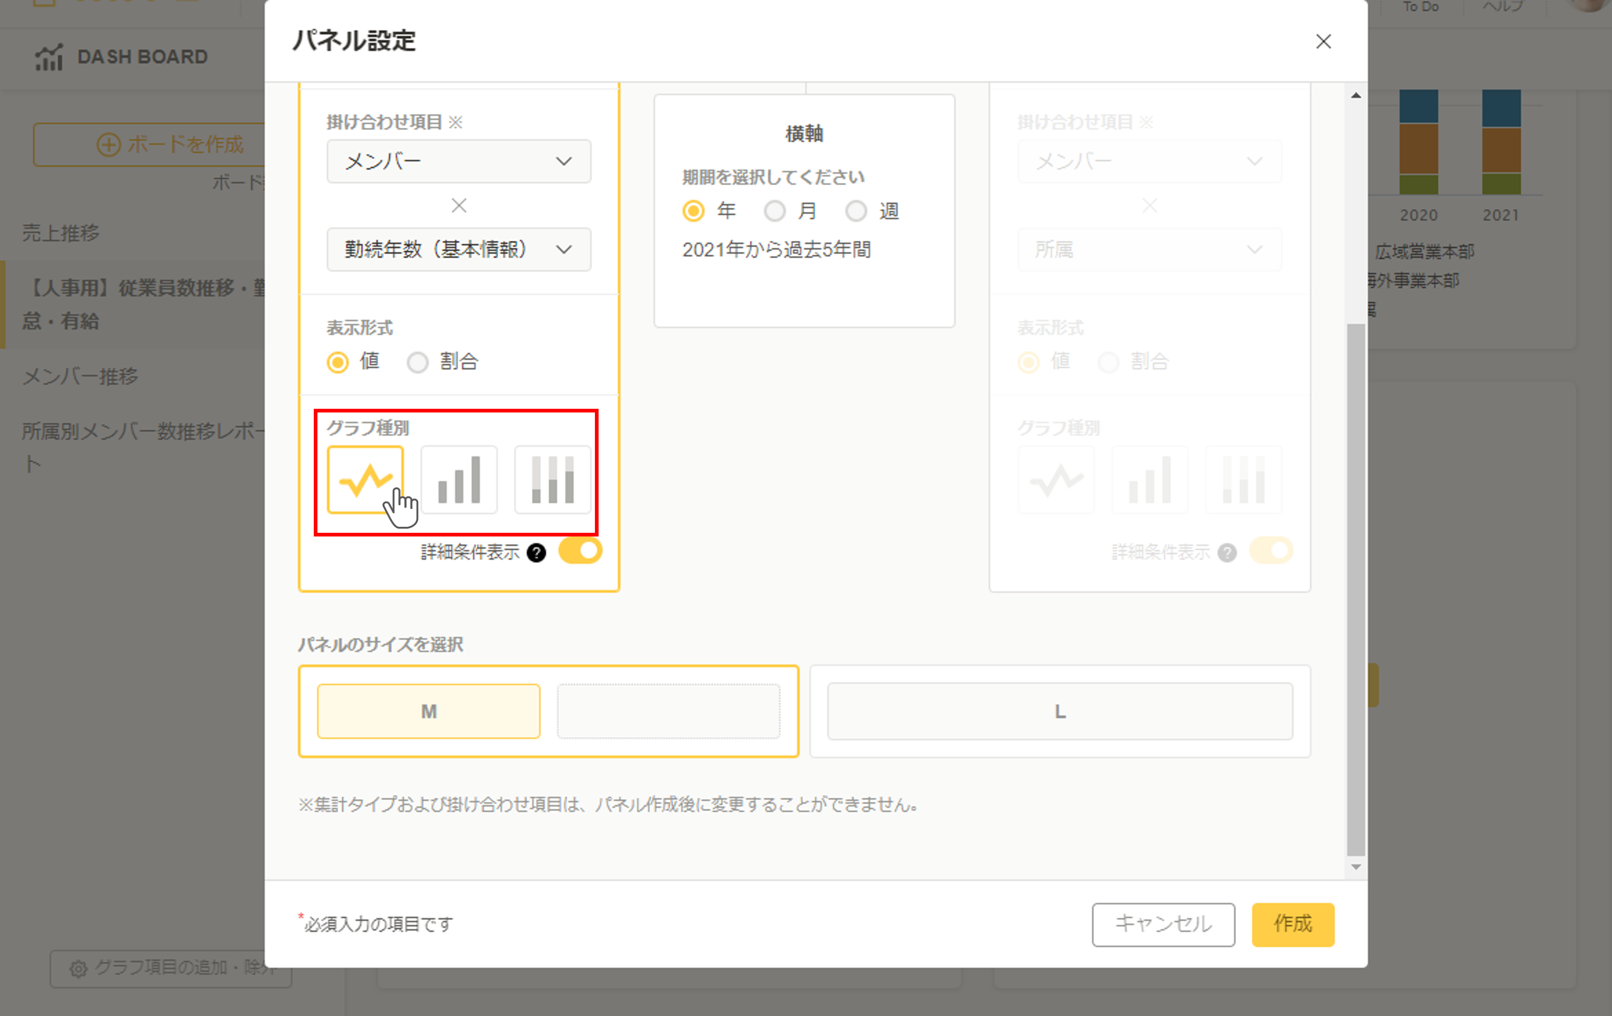Click the キャンセル button
This screenshot has height=1016, width=1612.
pyautogui.click(x=1164, y=924)
